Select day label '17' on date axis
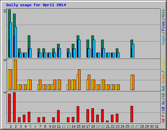The image size is (167, 130). click(88, 126)
